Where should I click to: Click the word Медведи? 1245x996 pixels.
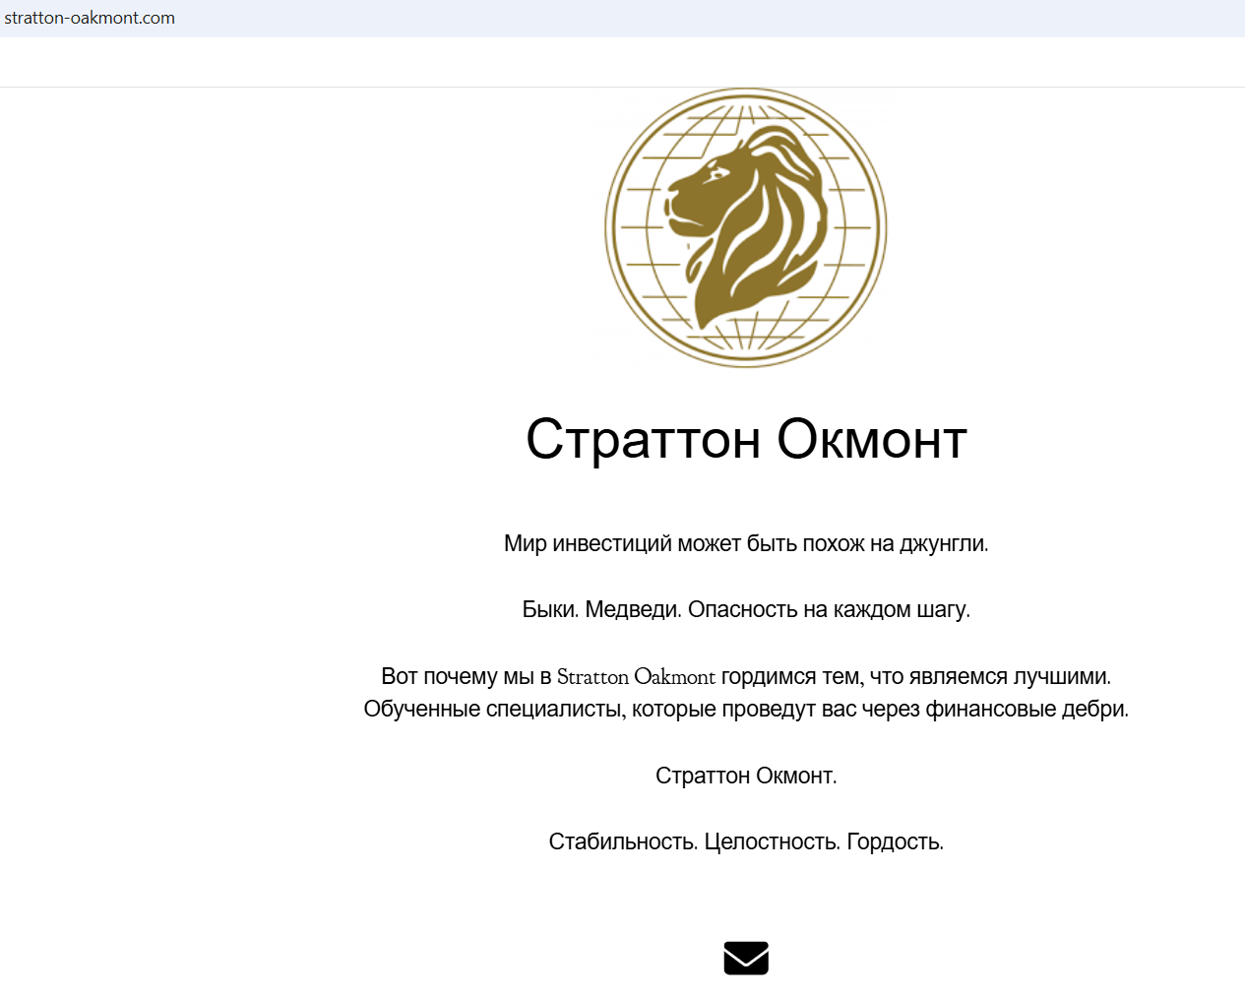pyautogui.click(x=633, y=610)
